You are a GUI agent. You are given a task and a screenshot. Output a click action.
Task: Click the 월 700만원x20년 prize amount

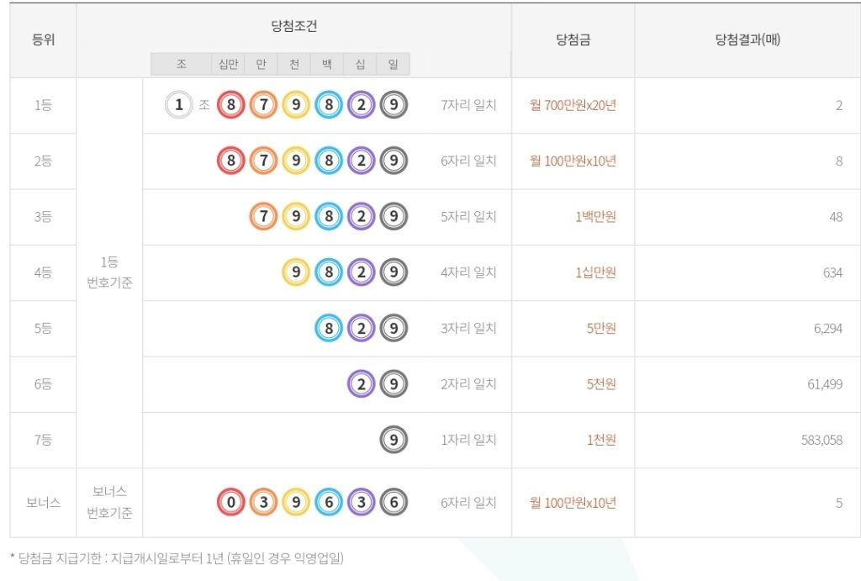[573, 105]
